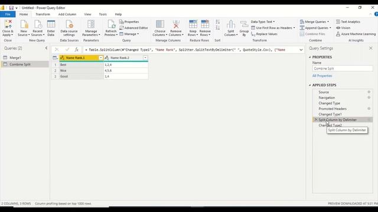378x212 pixels.
Task: Switch to Tools tab
Action: coord(103,14)
